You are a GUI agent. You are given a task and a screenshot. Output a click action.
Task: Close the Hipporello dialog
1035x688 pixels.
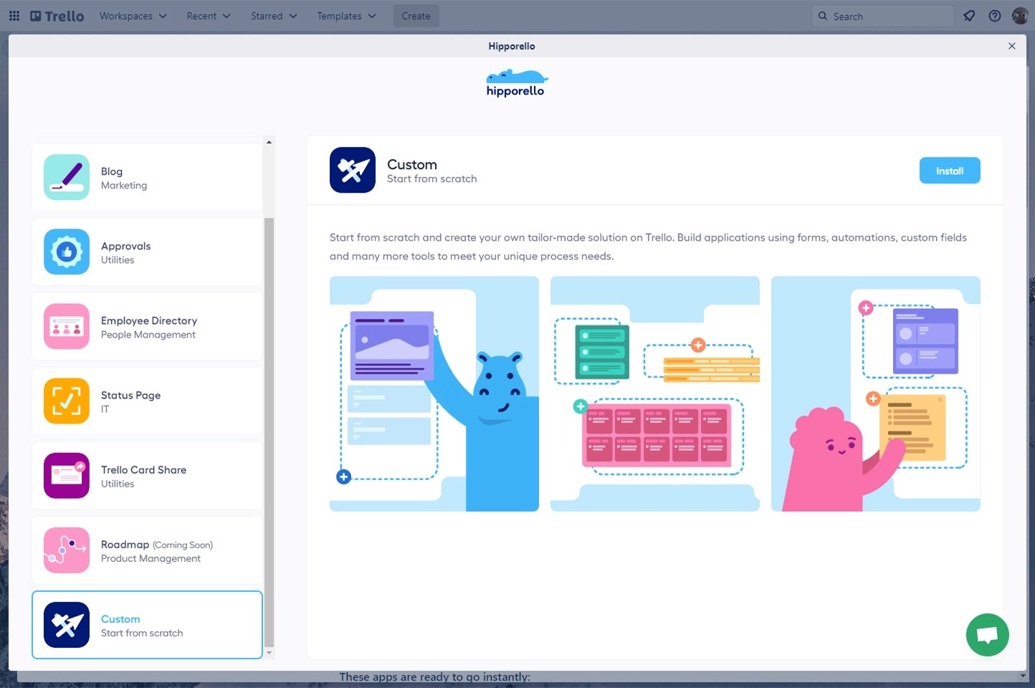point(1012,46)
